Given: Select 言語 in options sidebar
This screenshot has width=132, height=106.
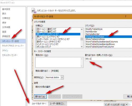Looking at the screenshot, I should 4,32.
